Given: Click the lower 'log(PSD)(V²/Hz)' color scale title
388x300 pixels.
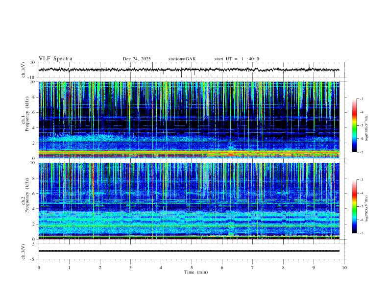Looking at the screenshot, I should click(367, 209).
